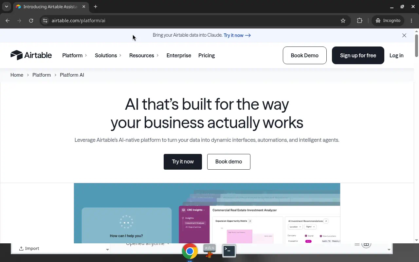The width and height of the screenshot is (419, 262).
Task: Expand the Platform navigation menu
Action: pos(75,55)
